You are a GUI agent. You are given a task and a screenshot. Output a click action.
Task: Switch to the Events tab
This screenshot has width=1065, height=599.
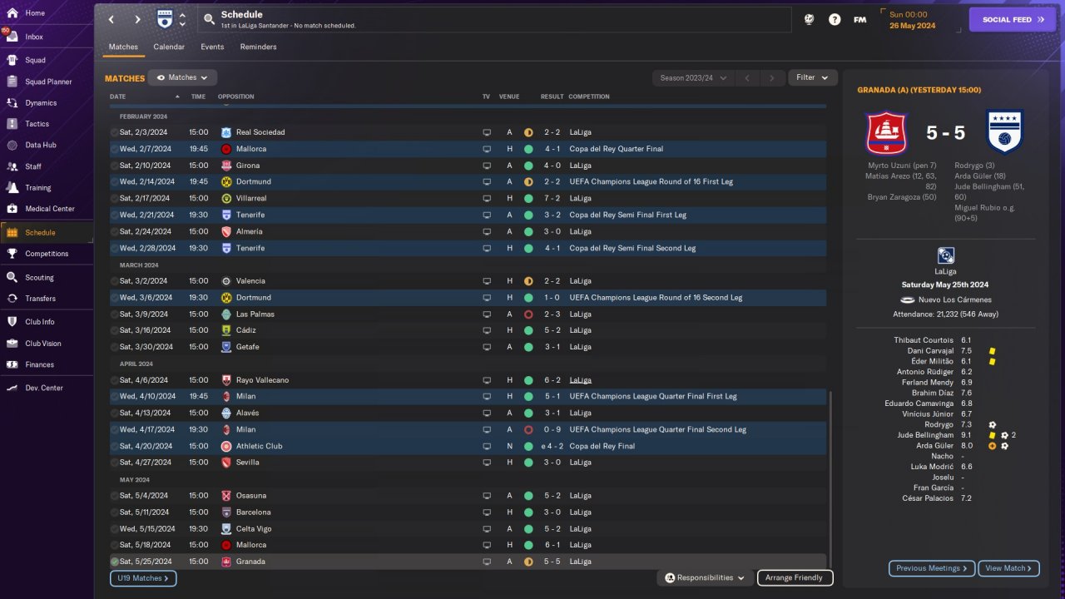click(x=212, y=47)
